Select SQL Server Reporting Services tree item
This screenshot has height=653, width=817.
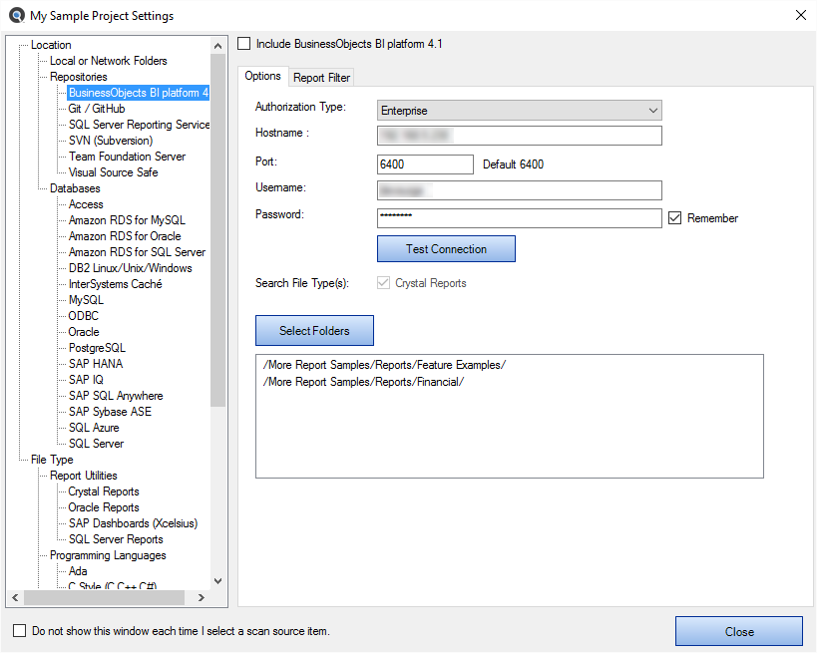click(x=139, y=125)
